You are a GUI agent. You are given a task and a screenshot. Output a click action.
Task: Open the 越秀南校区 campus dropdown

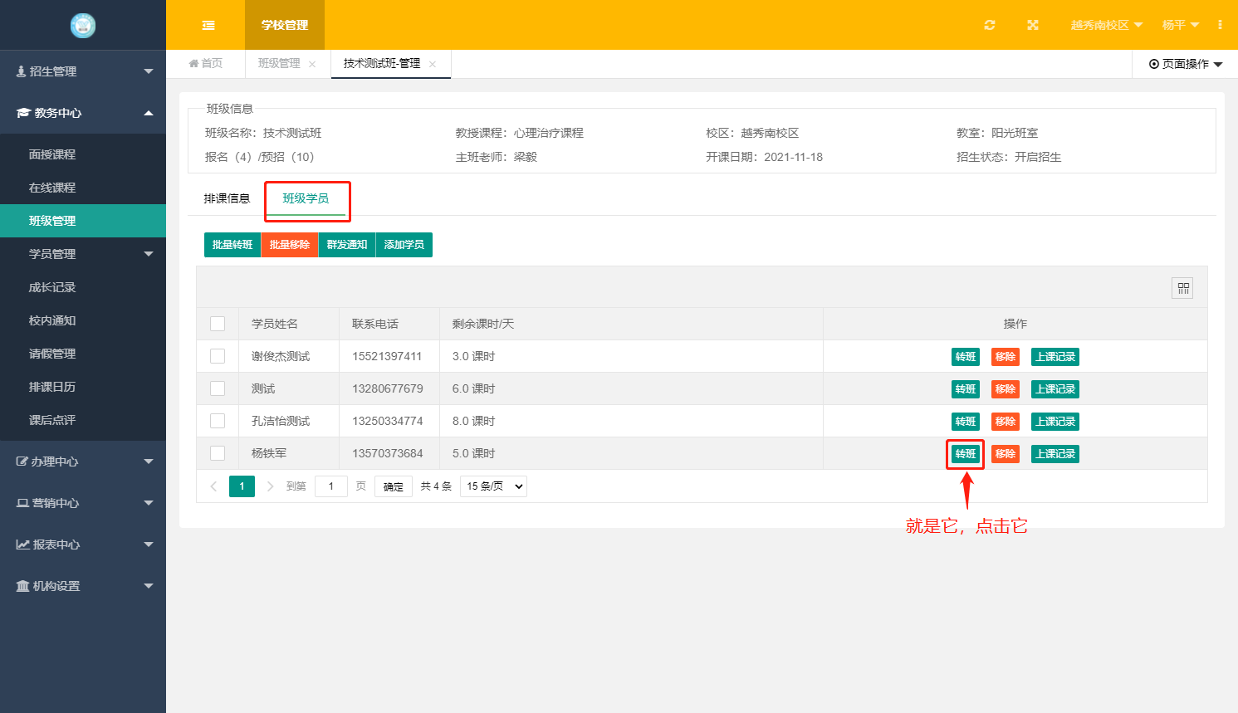pos(1106,25)
